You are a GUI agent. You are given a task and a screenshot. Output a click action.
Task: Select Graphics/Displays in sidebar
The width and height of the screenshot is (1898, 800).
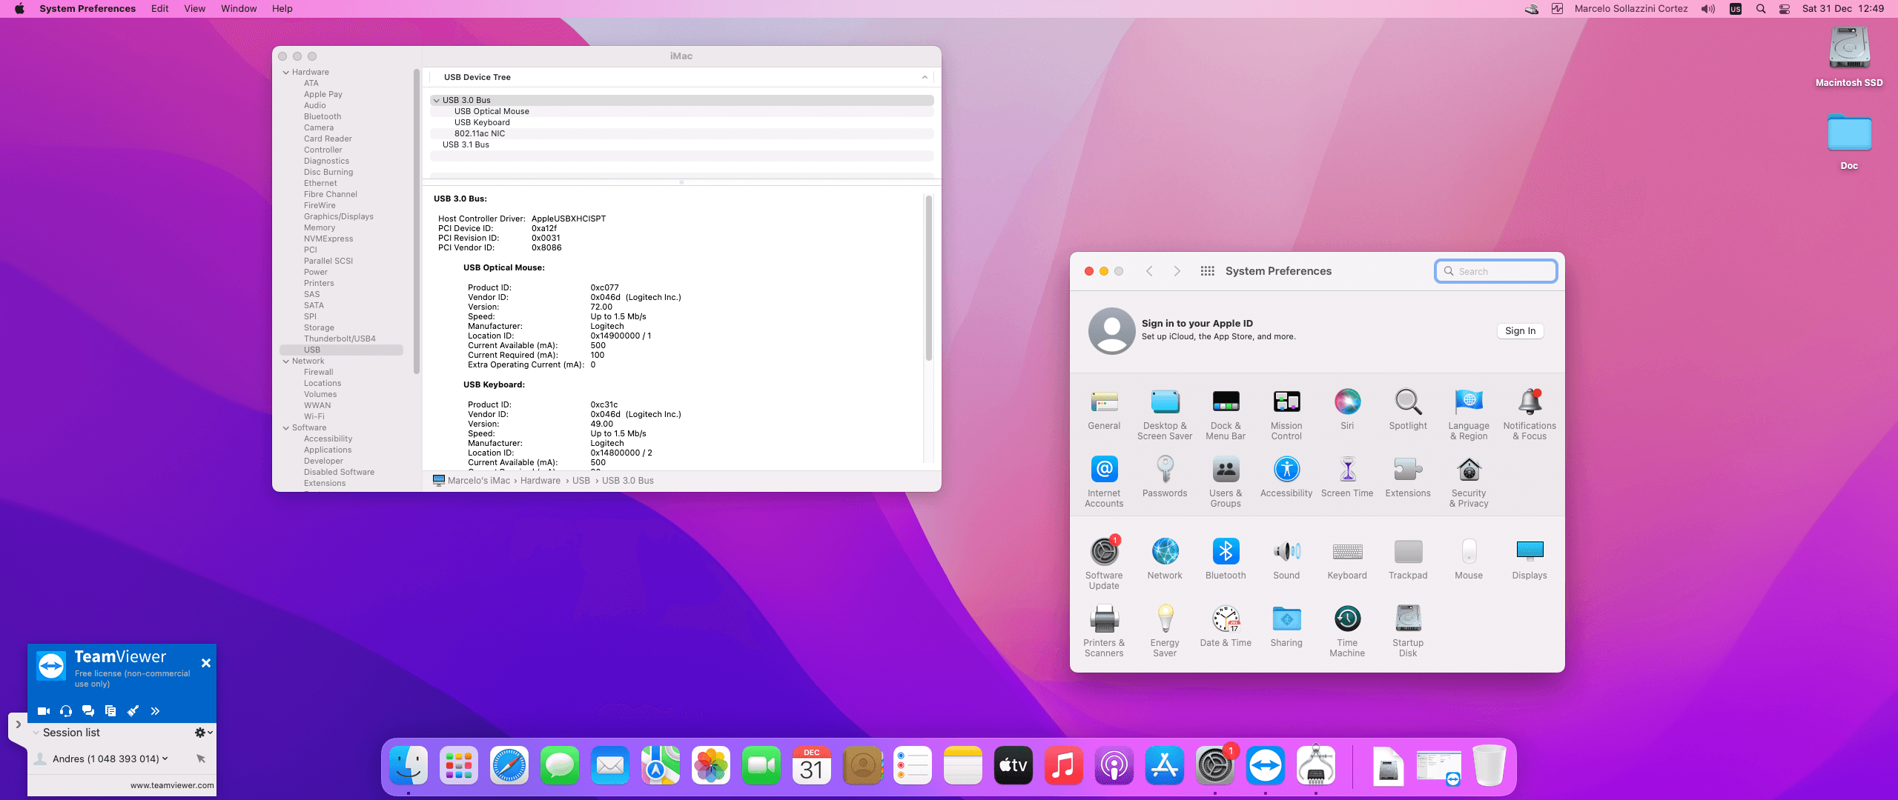tap(338, 217)
